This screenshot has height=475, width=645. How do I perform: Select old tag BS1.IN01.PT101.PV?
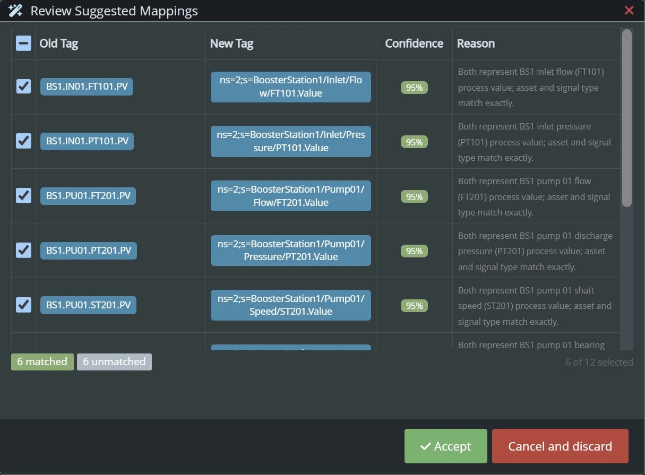87,141
